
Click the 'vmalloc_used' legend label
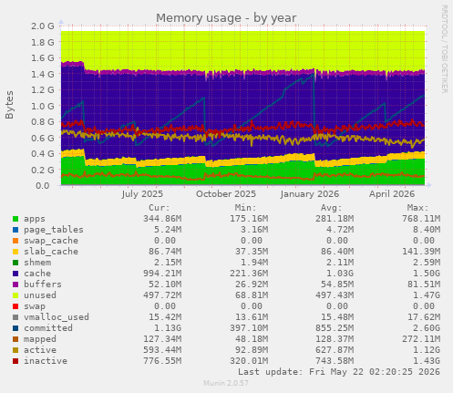(57, 317)
